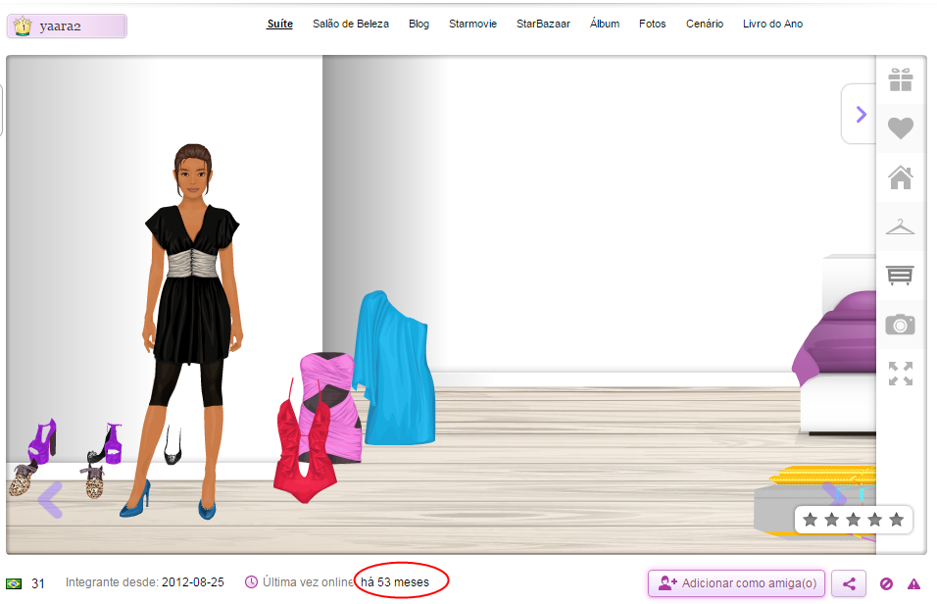Open the furniture storage icon
Image resolution: width=937 pixels, height=604 pixels.
pyautogui.click(x=900, y=276)
